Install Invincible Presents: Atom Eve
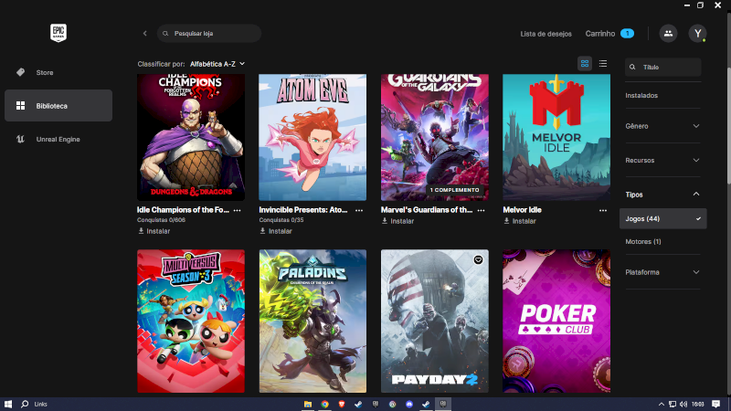The width and height of the screenshot is (731, 411). tap(276, 231)
